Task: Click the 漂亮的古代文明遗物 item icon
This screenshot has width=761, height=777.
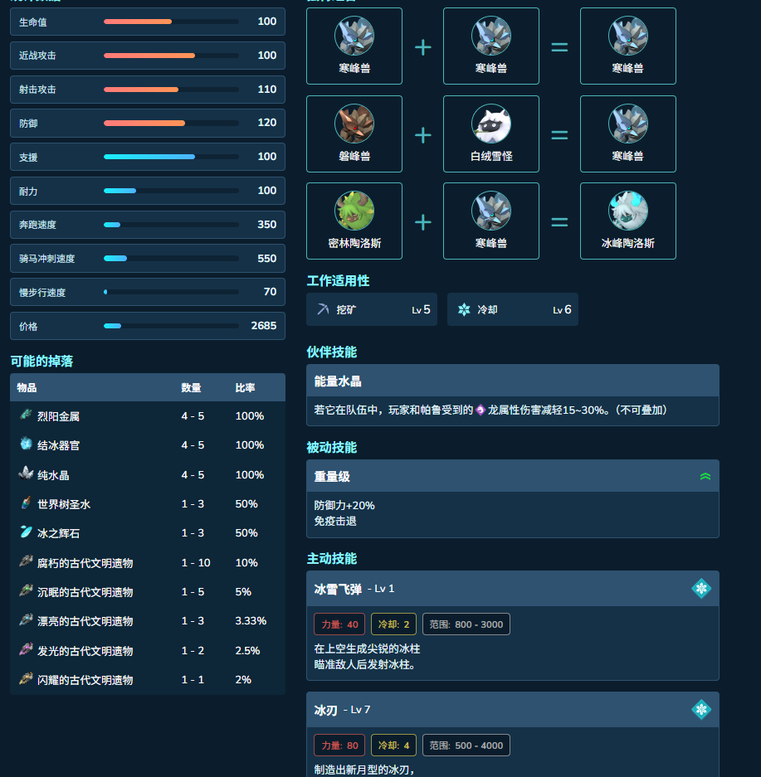Action: pos(26,620)
